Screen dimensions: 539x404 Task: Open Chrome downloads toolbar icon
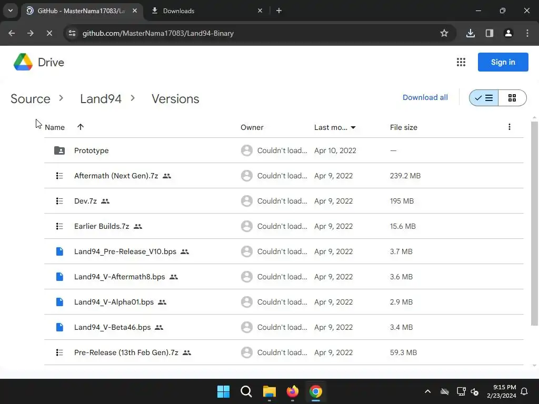pyautogui.click(x=471, y=33)
